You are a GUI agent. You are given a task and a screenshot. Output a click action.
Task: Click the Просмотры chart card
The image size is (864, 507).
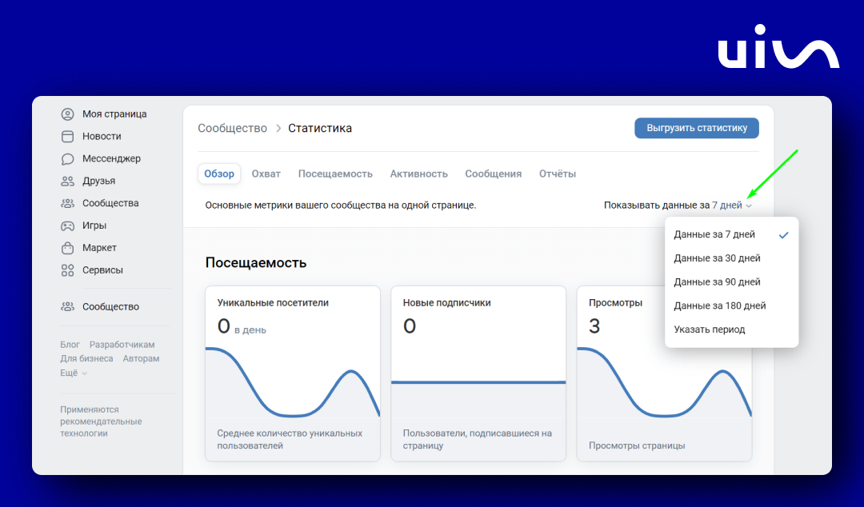click(x=664, y=373)
